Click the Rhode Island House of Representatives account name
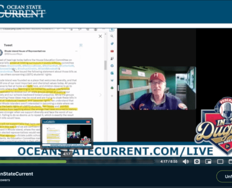This screenshot has width=232, height=188. tap(25, 51)
